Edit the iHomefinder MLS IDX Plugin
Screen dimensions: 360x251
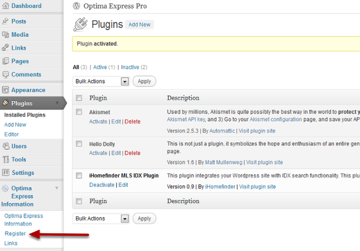(123, 185)
